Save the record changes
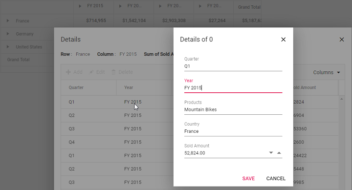This screenshot has height=190, width=352. tap(248, 178)
